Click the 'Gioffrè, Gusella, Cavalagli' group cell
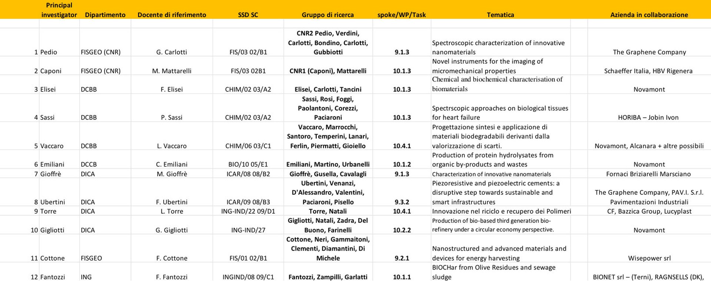Image resolution: width=711 pixels, height=281 pixels. coord(328,174)
